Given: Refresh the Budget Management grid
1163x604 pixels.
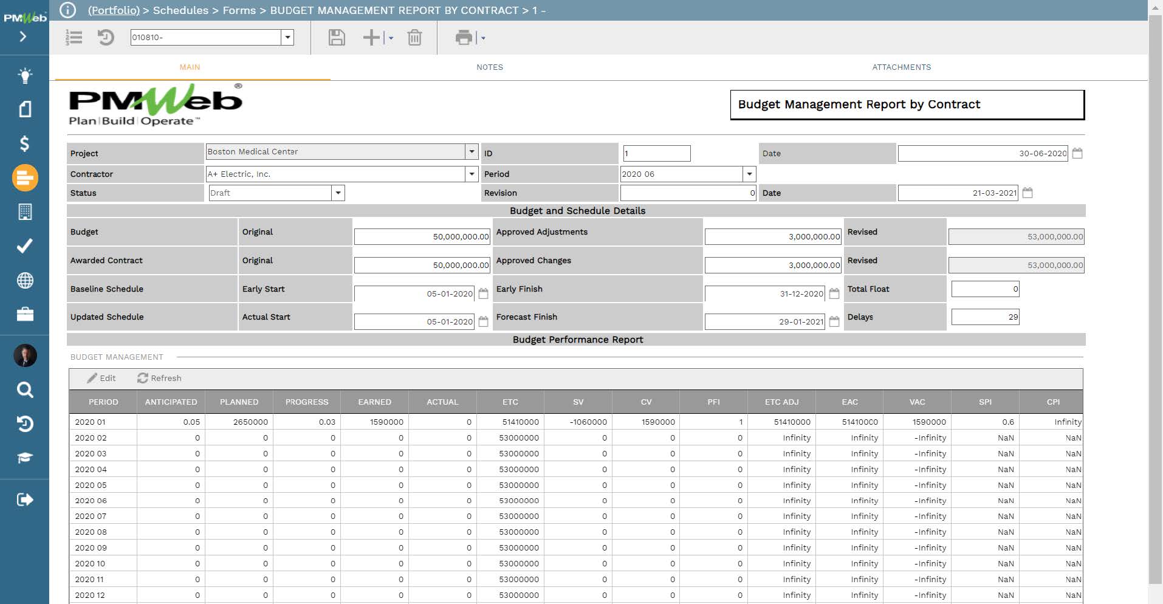Looking at the screenshot, I should 160,378.
